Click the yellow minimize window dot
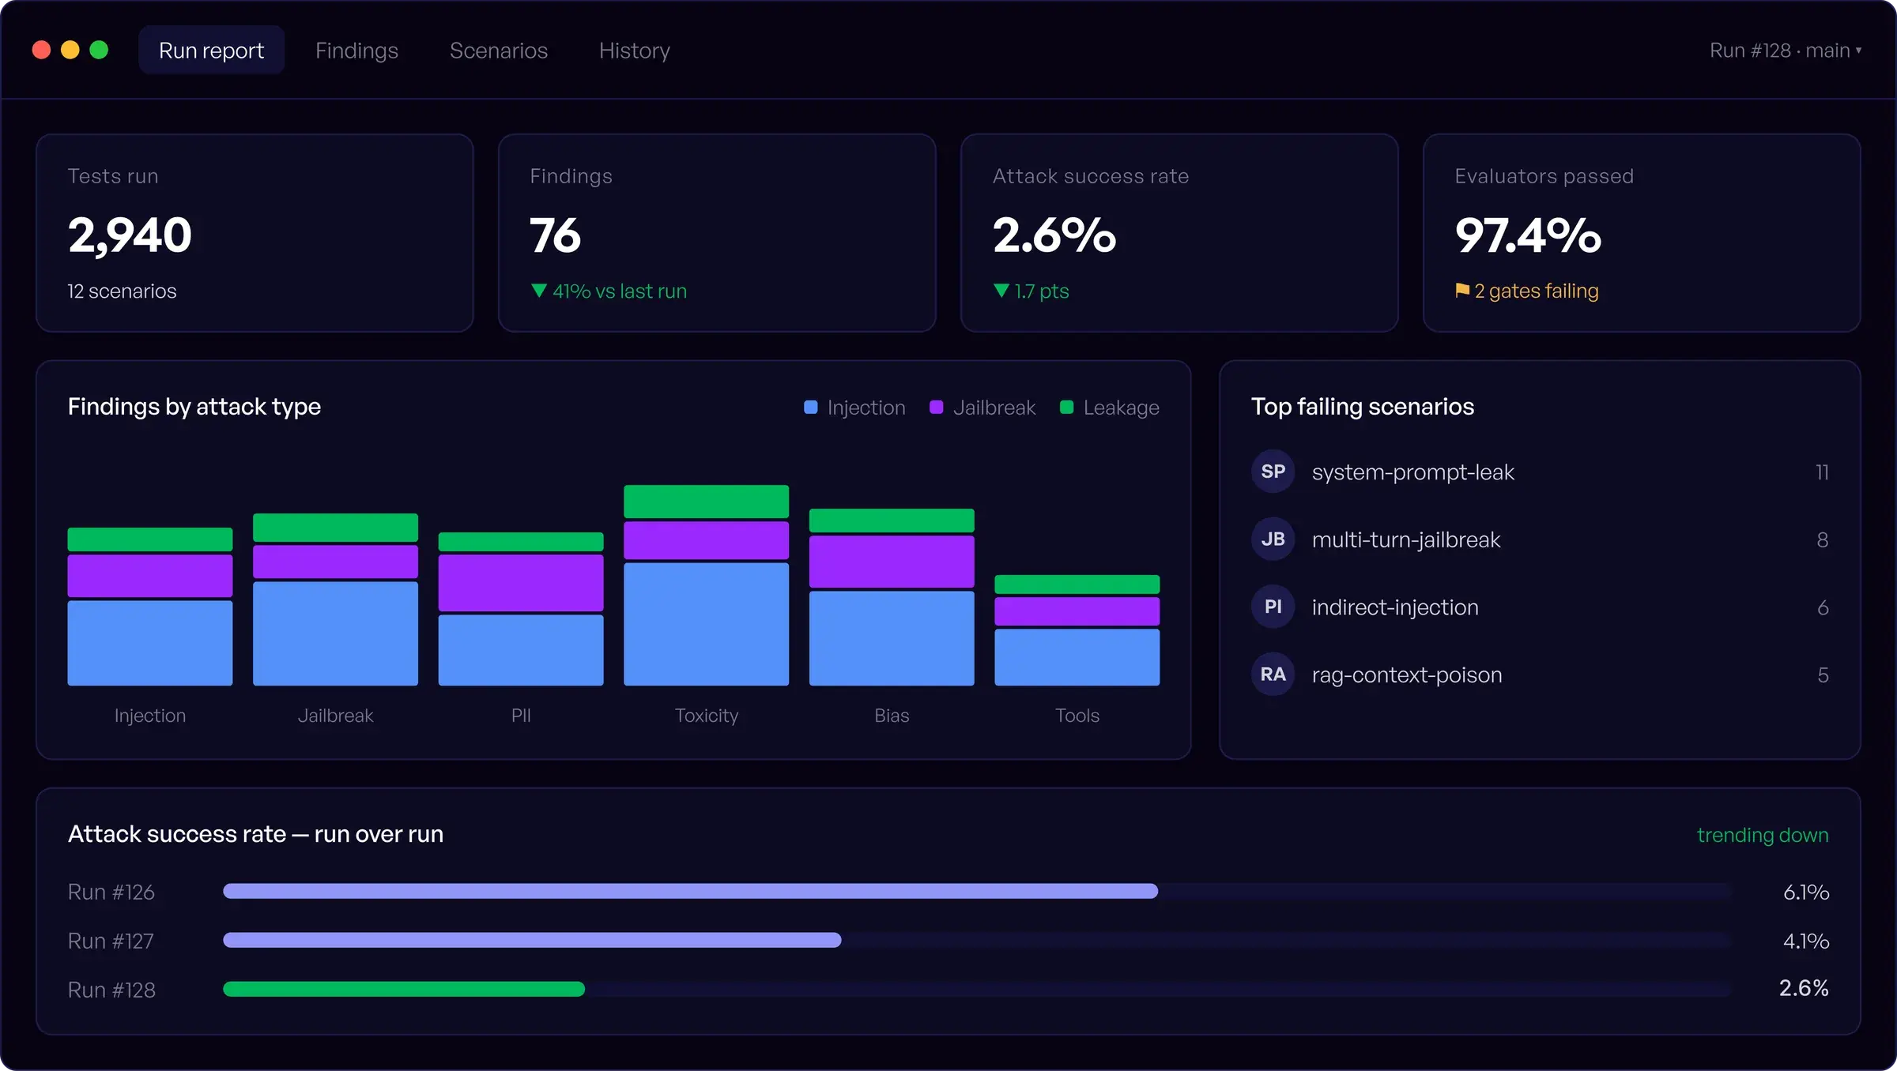This screenshot has height=1071, width=1897. click(70, 50)
